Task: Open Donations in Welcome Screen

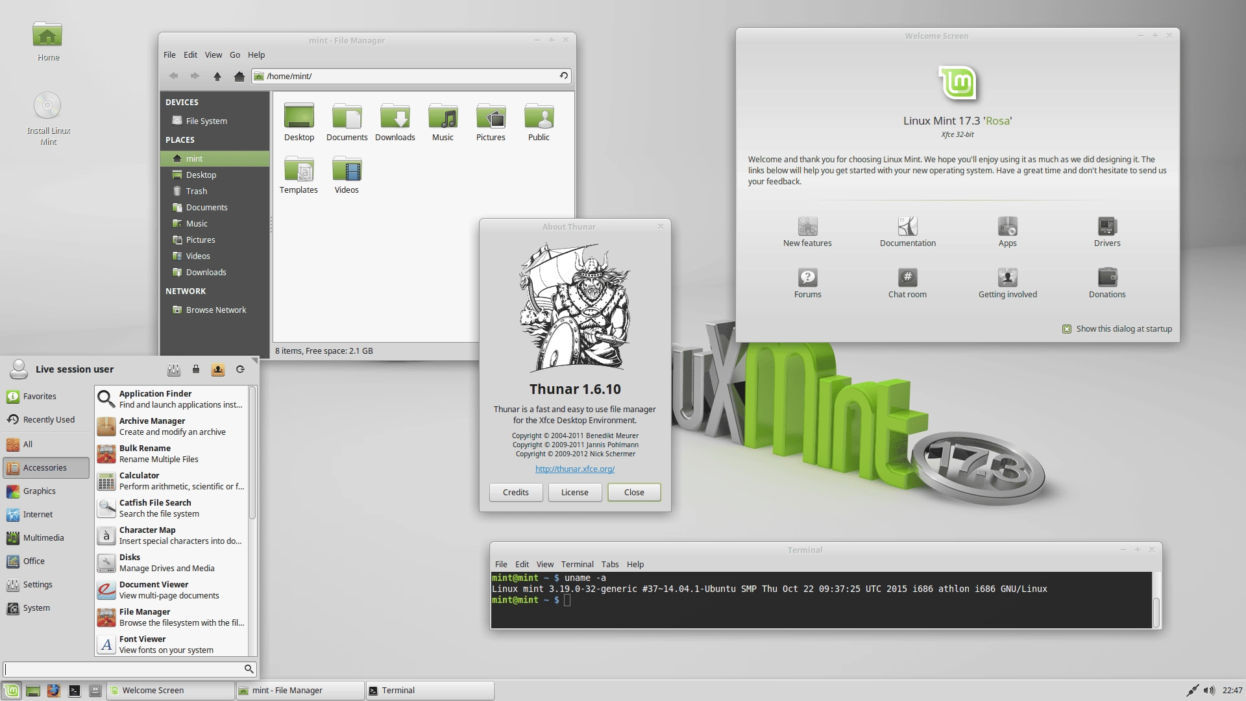Action: 1107,283
